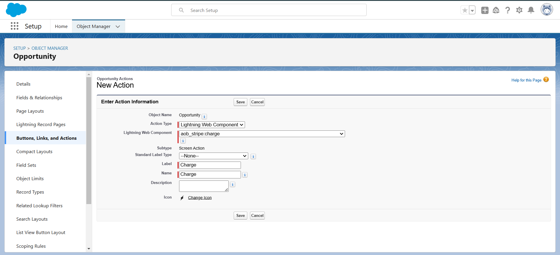
Task: Click the top Cancel button
Action: 257,102
